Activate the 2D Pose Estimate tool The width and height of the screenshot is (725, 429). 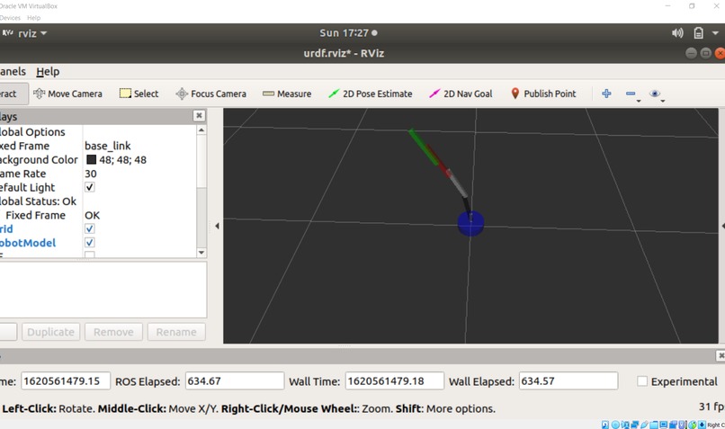(x=371, y=94)
